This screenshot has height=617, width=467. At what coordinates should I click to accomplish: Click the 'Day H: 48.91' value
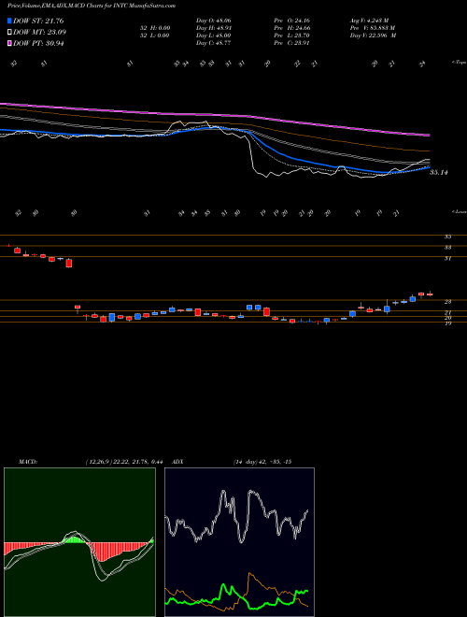click(214, 27)
